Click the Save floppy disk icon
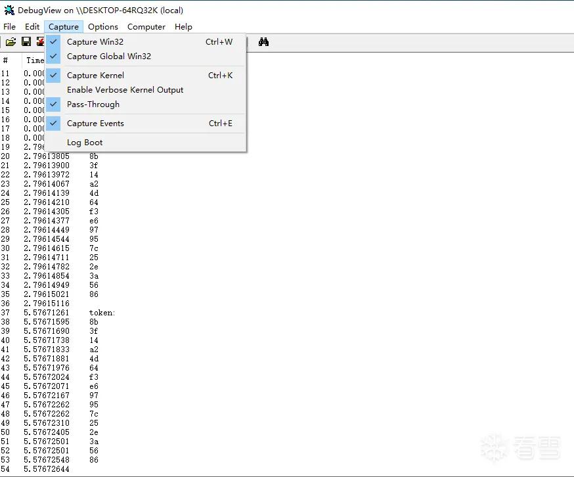 click(x=26, y=42)
